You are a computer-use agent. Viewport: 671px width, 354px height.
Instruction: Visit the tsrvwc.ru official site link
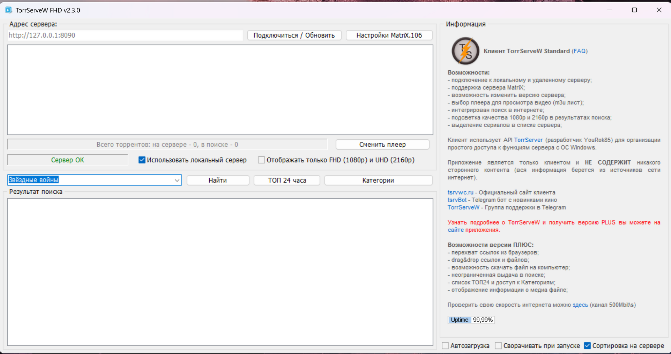460,192
